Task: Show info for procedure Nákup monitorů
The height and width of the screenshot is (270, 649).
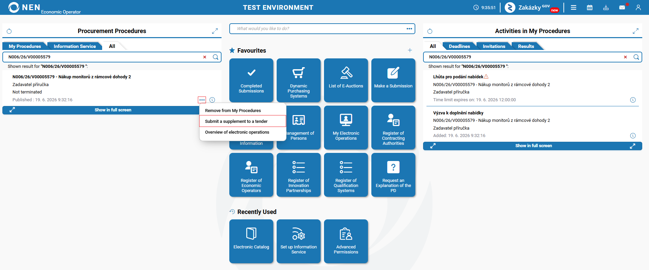Action: coord(212,100)
